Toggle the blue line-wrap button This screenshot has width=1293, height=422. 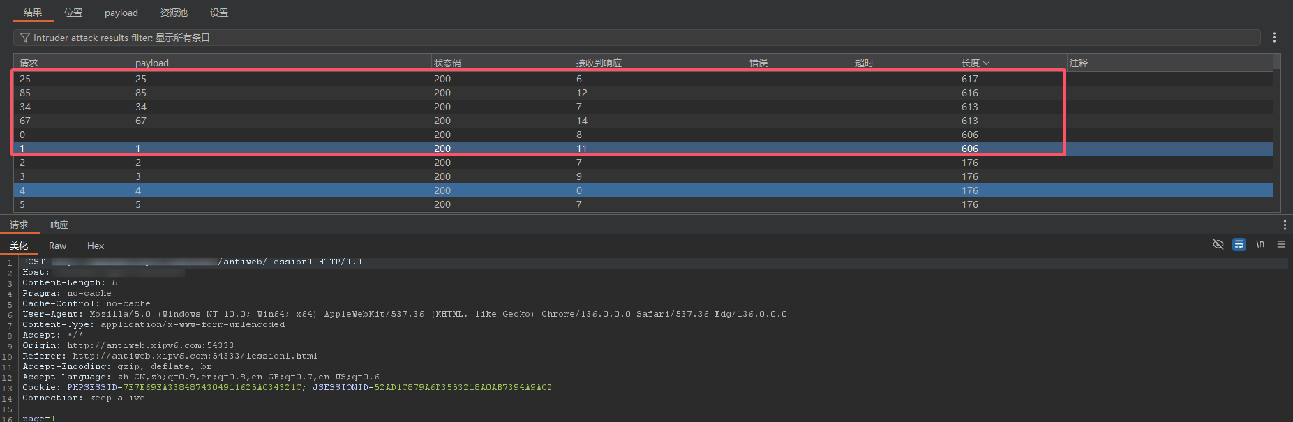(x=1239, y=244)
